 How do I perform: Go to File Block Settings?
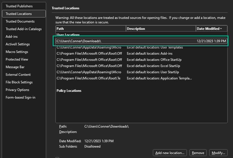tap(19, 82)
